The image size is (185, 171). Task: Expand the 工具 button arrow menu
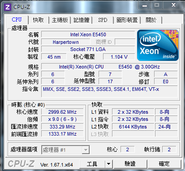coord(109,164)
